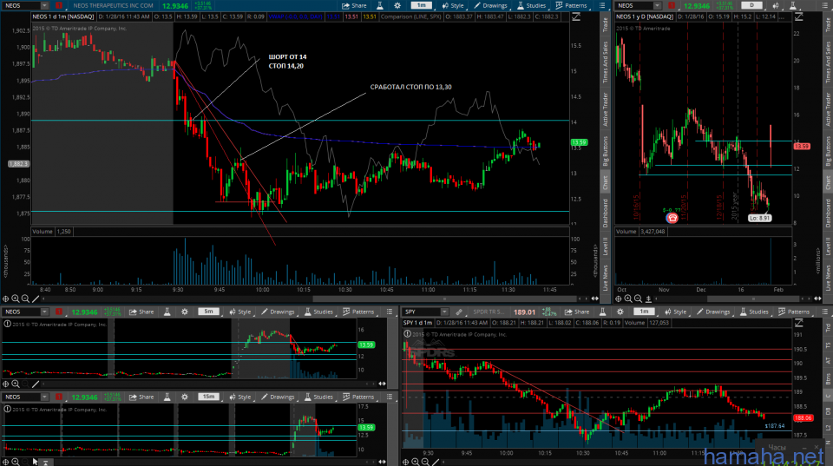Open symbol dropdown arrow in daily NEOS chart
This screenshot has width=833, height=466.
(658, 5)
